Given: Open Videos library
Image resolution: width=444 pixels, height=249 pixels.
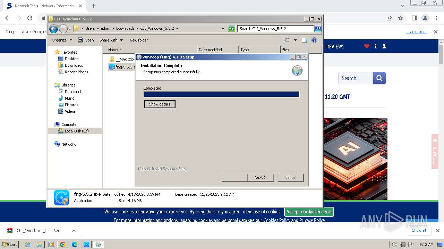Looking at the screenshot, I should coord(70,111).
